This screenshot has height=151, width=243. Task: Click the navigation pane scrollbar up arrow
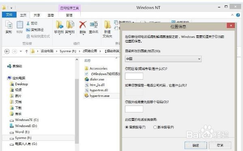coord(77,60)
